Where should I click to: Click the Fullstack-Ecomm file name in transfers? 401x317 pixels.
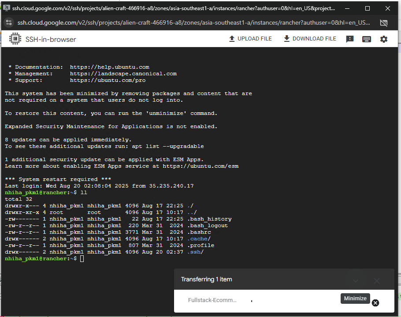[212, 300]
